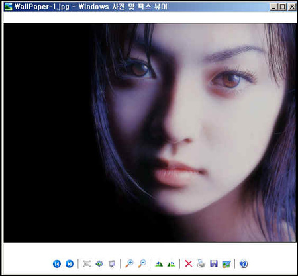This screenshot has height=276, width=298.
Task: Advance to the next image
Action: coord(70,263)
